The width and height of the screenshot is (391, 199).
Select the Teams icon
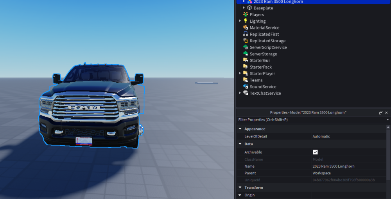click(246, 80)
